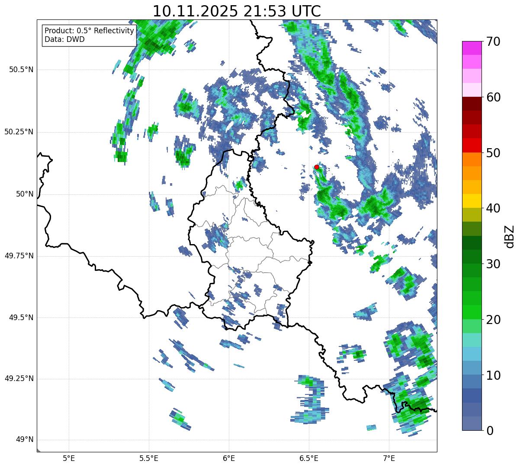Screen dimensions: 520x467
Task: Click the magenta top colorbar swatch near 70
Action: (472, 48)
